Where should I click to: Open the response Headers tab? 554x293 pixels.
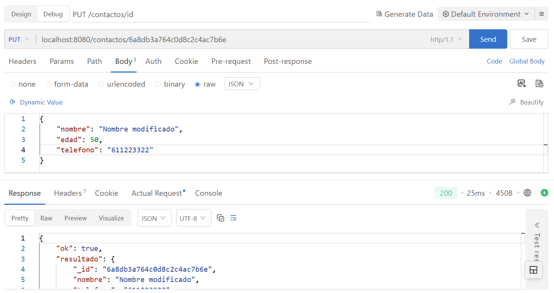(70, 193)
